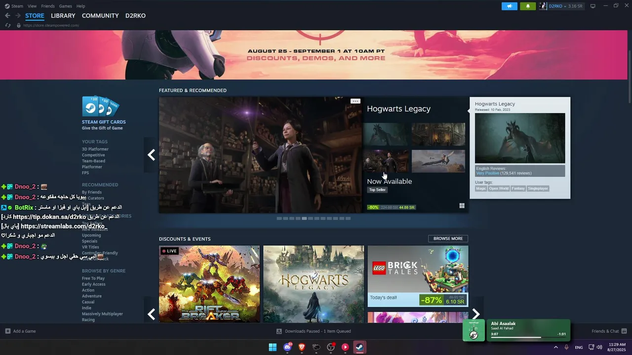
Task: Open the Massively Multiplayer genre link
Action: coord(102,314)
